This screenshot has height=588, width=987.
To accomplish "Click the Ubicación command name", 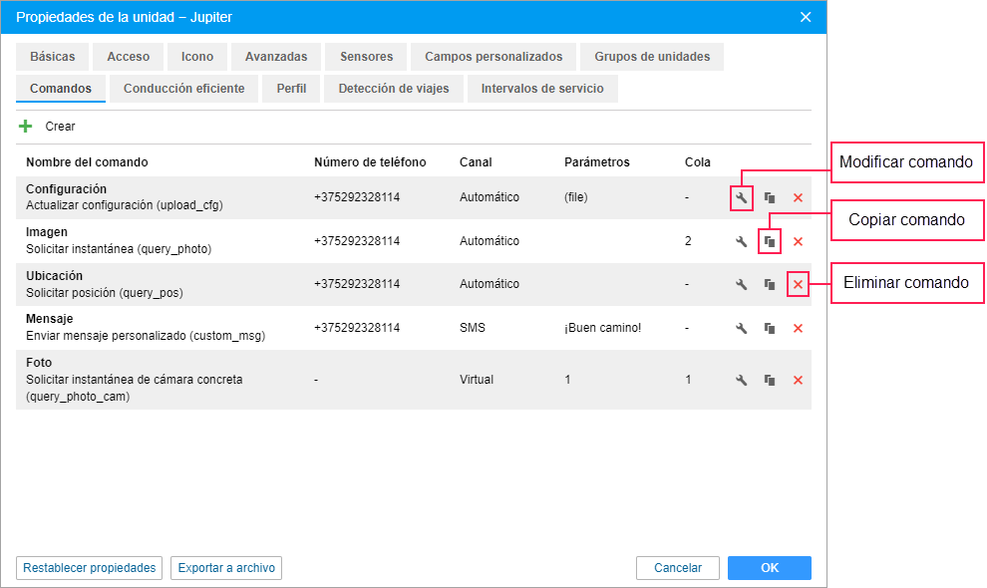I will coord(54,276).
